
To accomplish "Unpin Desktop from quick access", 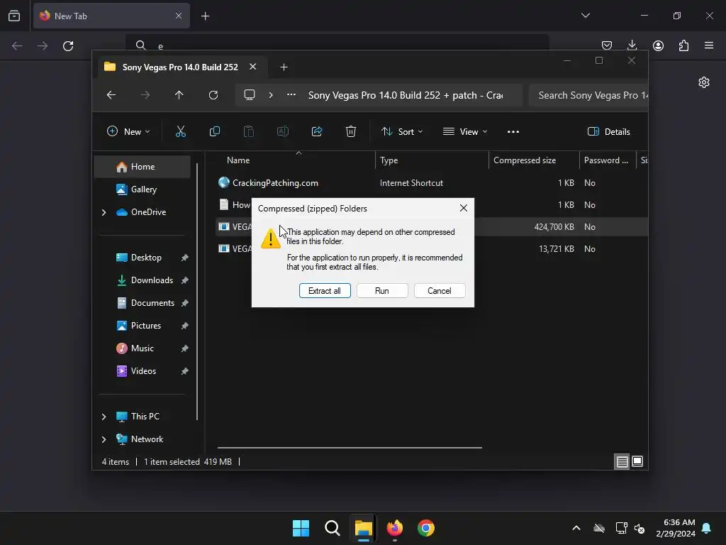I will pos(185,258).
